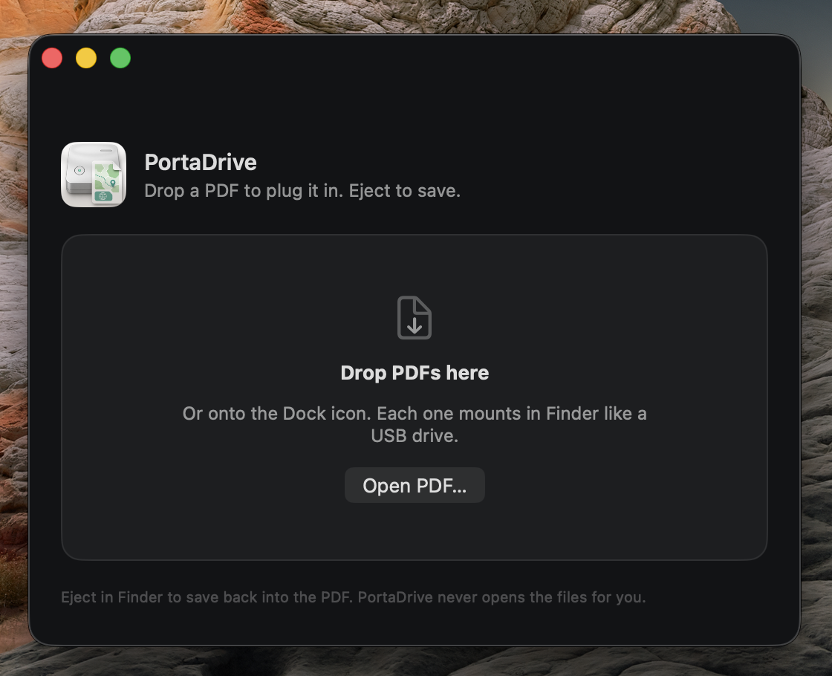Image resolution: width=832 pixels, height=676 pixels.
Task: Click the PortaDrive title text
Action: 201,163
